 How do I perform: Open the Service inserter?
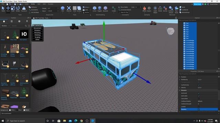(x=165, y=9)
